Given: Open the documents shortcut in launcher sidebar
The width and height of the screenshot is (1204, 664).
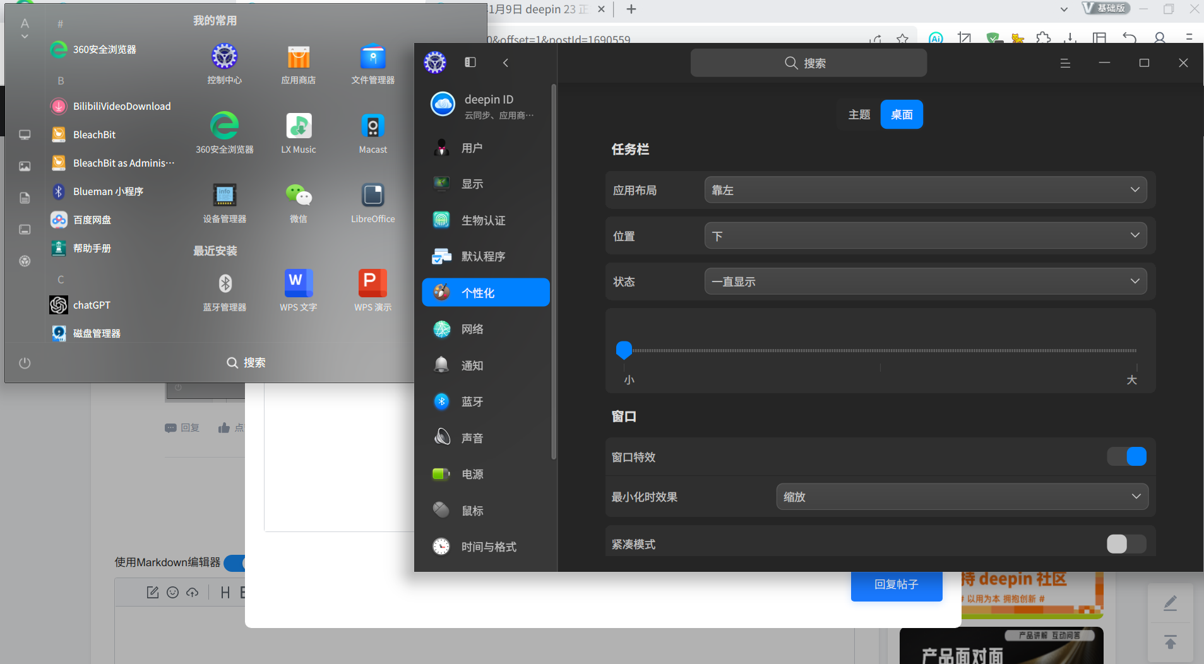Looking at the screenshot, I should 25,198.
